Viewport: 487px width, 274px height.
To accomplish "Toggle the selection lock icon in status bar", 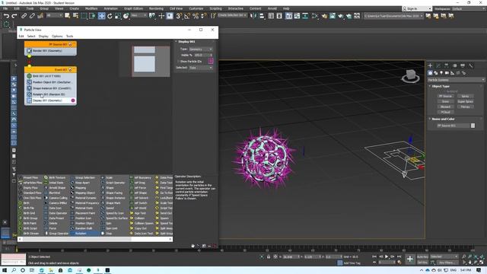I will 269,257.
